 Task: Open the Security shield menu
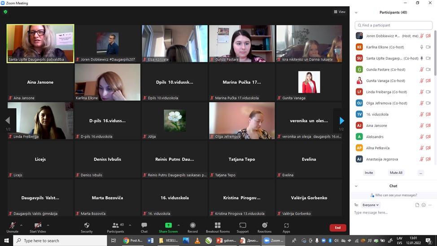(x=87, y=228)
